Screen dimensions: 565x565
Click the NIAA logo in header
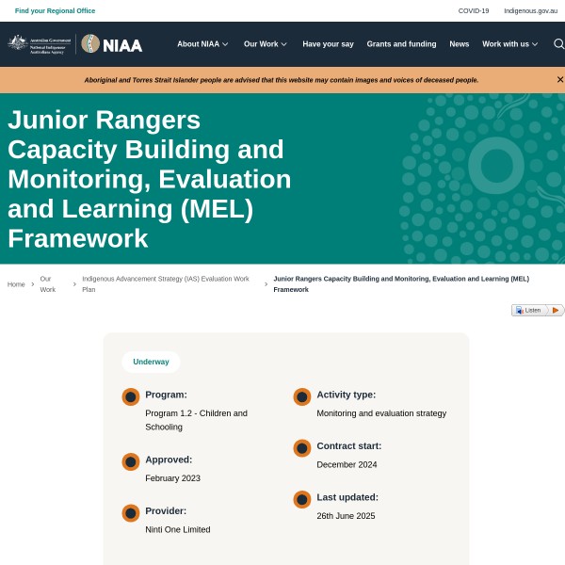point(112,44)
